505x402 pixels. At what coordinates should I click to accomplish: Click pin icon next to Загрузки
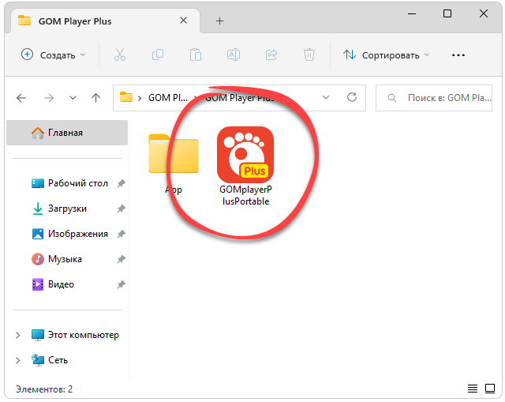pos(121,209)
